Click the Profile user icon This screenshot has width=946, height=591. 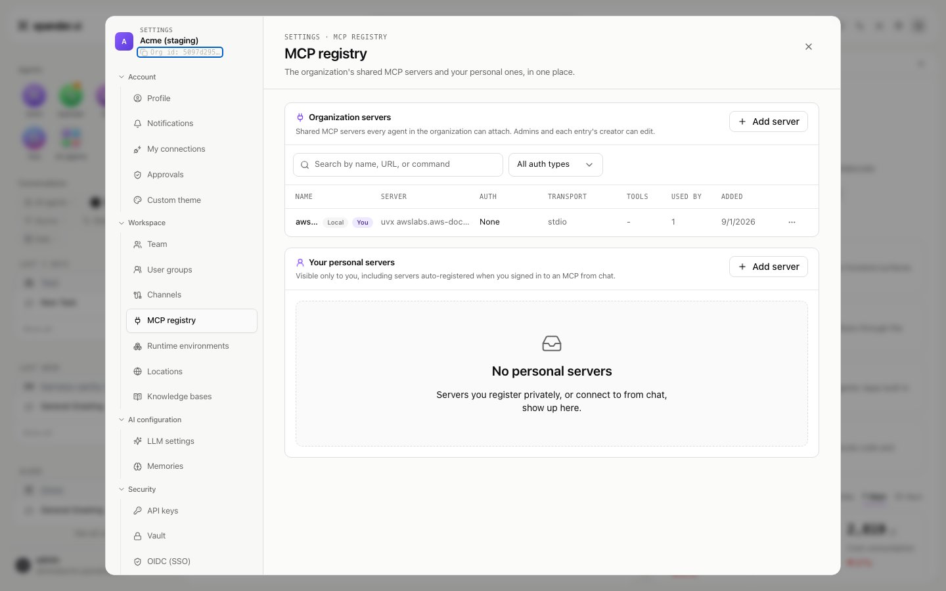(137, 98)
